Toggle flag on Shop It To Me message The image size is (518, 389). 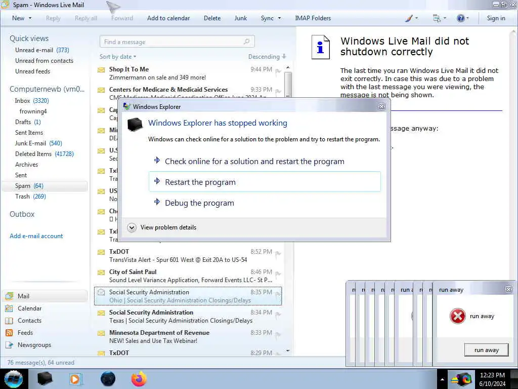pos(278,71)
